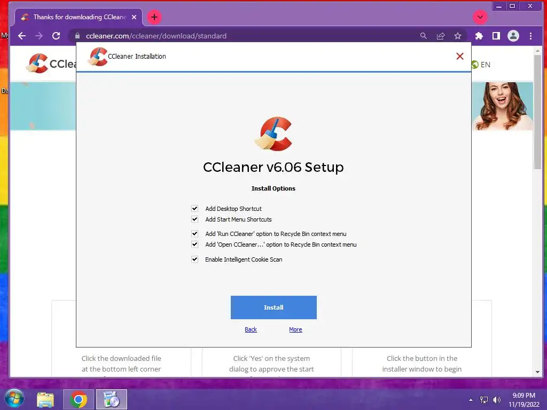Click the large CCleaner broom logo
The height and width of the screenshot is (410, 547).
273,134
